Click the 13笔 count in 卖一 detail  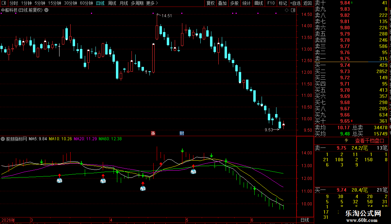pyautogui.click(x=382, y=148)
